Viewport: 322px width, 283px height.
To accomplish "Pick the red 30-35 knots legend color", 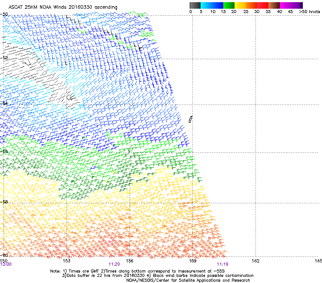I will [263, 5].
